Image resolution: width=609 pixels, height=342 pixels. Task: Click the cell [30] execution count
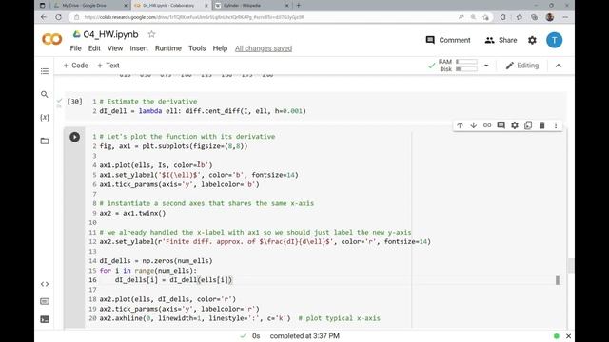click(x=74, y=102)
